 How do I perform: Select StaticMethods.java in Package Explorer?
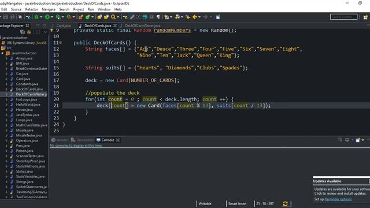(30, 166)
